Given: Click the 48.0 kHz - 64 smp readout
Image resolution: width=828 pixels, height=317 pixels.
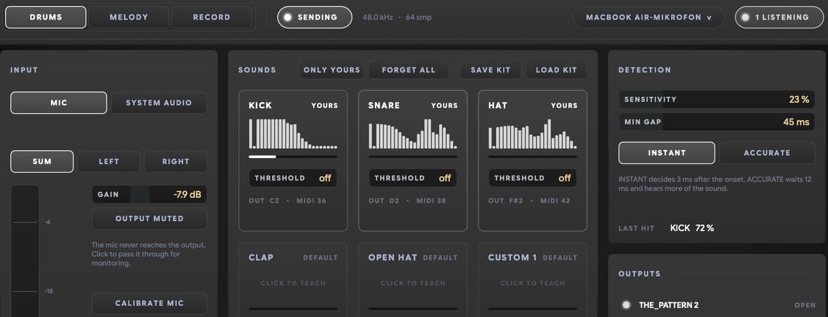Looking at the screenshot, I should pyautogui.click(x=397, y=17).
